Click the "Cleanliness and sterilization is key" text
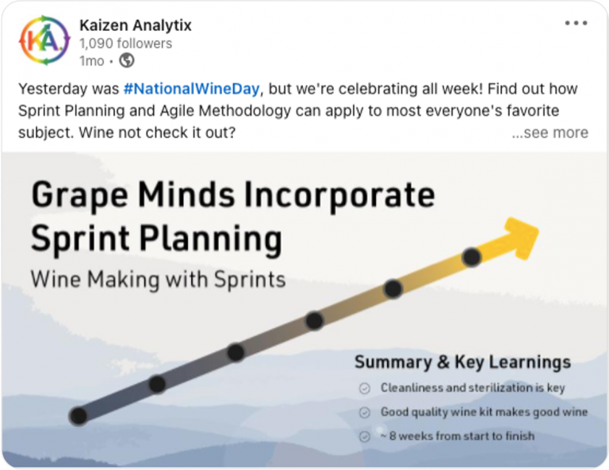Viewport: 609px width, 470px height. tap(473, 388)
